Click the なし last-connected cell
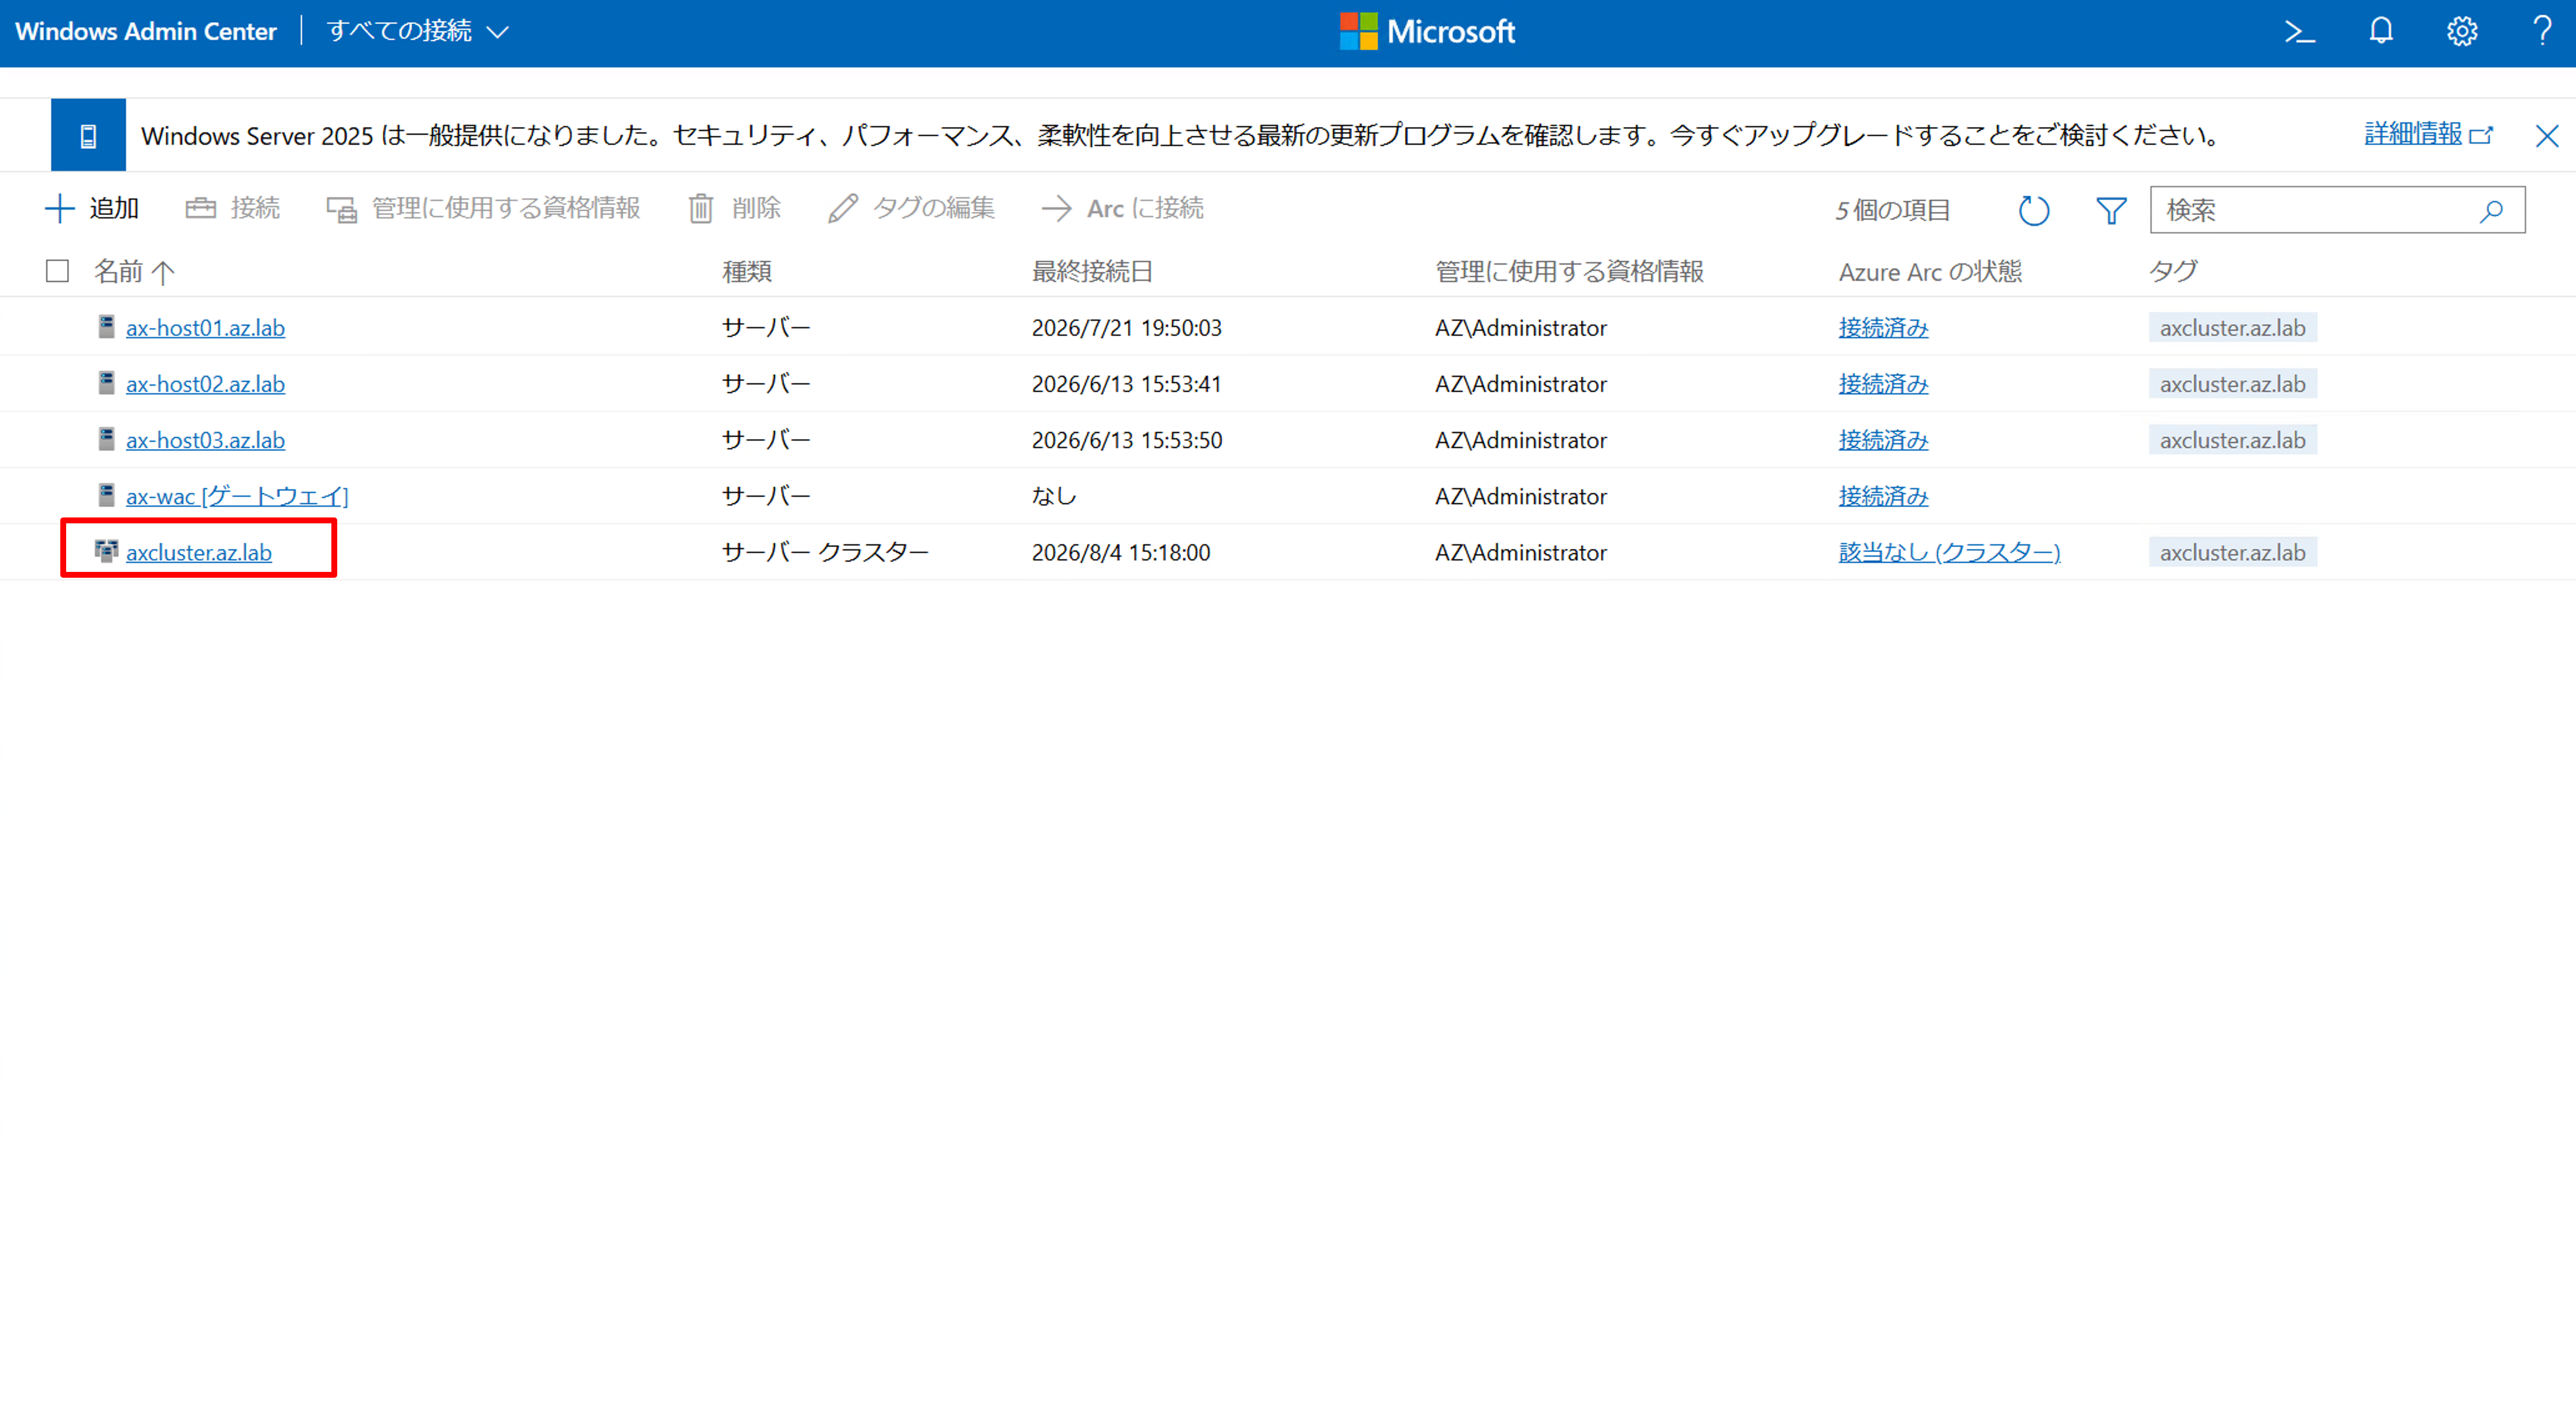The width and height of the screenshot is (2576, 1423). pos(1054,496)
